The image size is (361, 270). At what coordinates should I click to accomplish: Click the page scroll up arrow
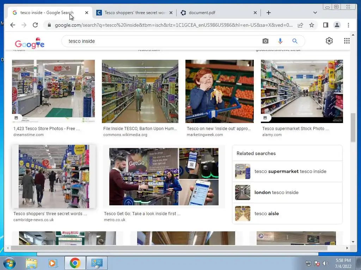click(x=353, y=35)
